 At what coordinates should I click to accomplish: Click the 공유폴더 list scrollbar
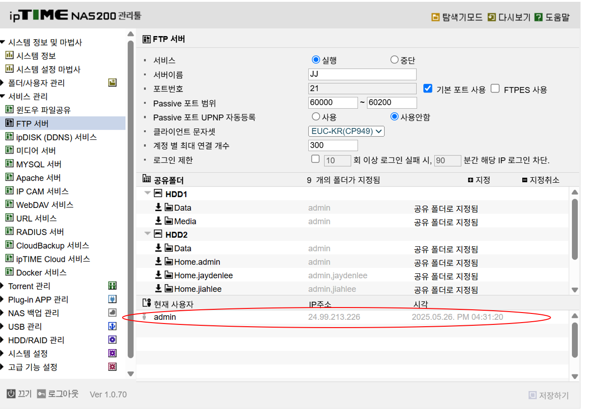(575, 230)
